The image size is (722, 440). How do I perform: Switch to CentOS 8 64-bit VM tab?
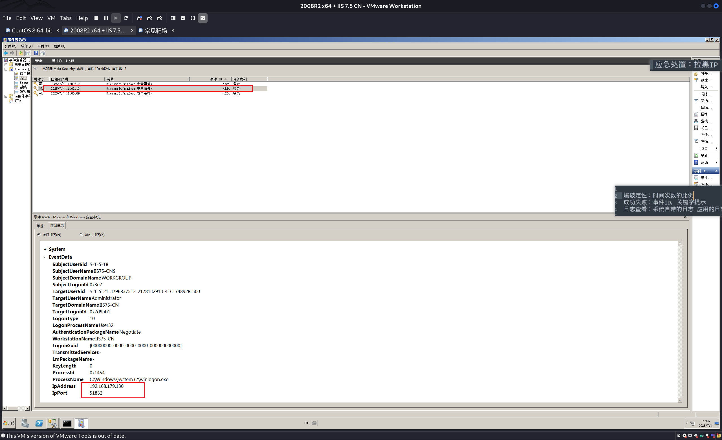pyautogui.click(x=32, y=30)
